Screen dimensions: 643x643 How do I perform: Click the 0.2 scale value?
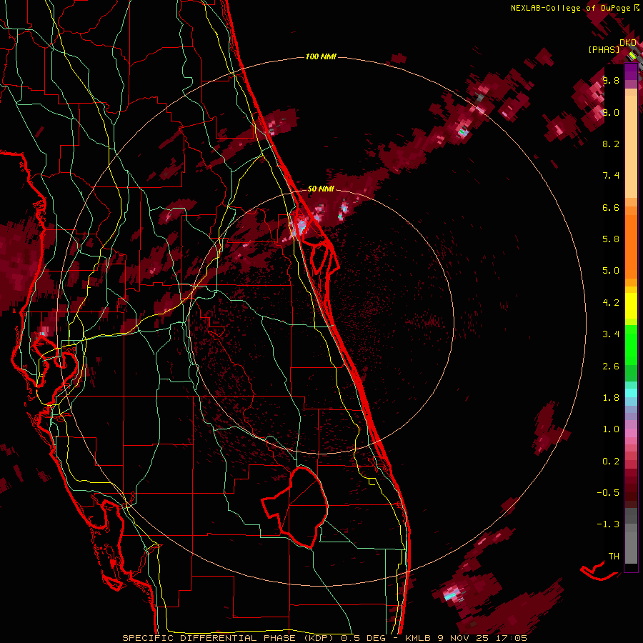(611, 462)
